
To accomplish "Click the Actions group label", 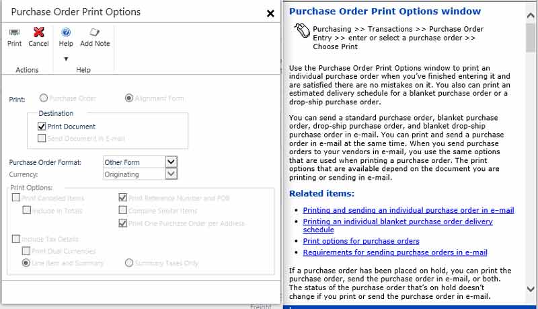I will point(27,70).
